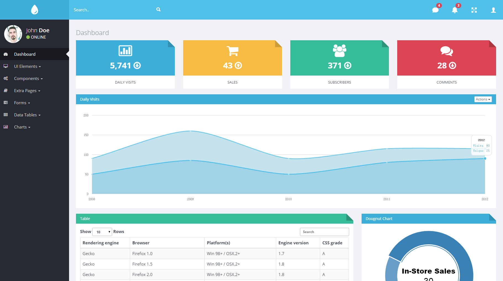Viewport: 503px width, 281px height.
Task: Sort by Platform(s) column header
Action: pyautogui.click(x=240, y=243)
